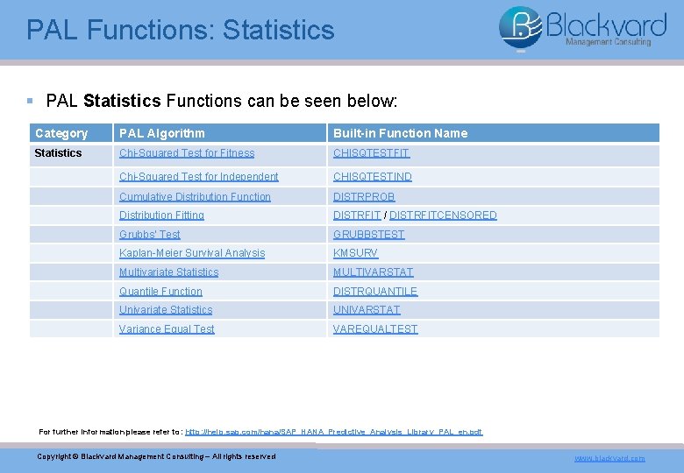The width and height of the screenshot is (684, 473).
Task: Click the Built-in Function Name column header
Action: pyautogui.click(x=494, y=133)
